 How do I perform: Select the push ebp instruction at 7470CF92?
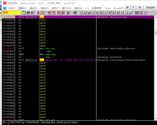coord(46,51)
